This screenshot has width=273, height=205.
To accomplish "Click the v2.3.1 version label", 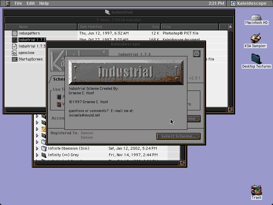I will pyautogui.click(x=195, y=78).
